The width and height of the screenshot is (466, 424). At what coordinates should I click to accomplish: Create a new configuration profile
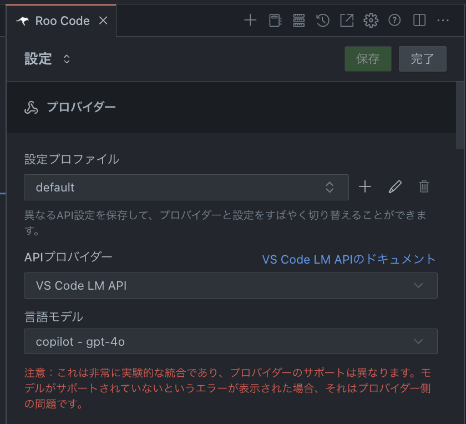click(x=365, y=186)
